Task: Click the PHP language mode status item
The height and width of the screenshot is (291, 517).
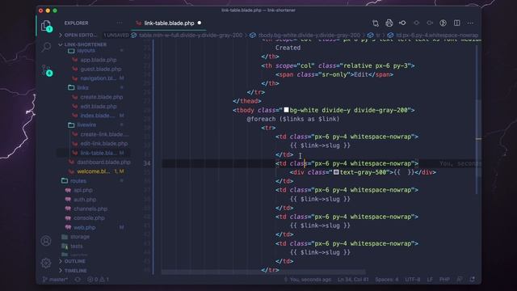Action: 444,280
